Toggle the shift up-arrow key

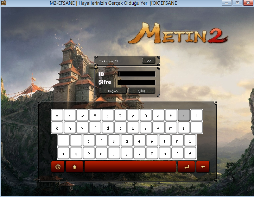click(74, 167)
